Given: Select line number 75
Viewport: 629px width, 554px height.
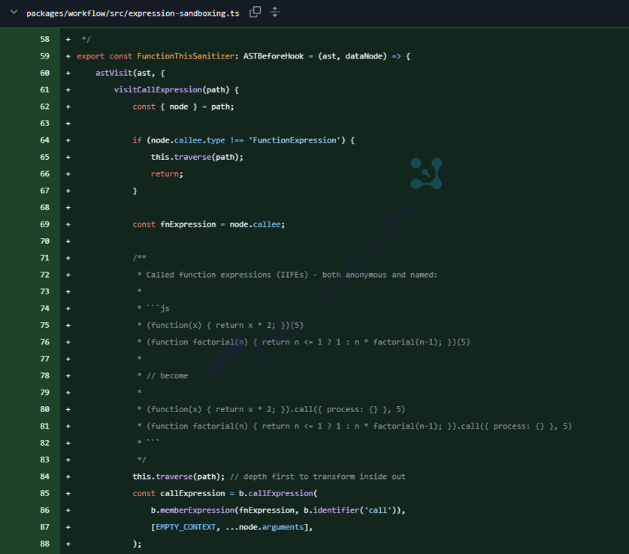Looking at the screenshot, I should 44,325.
